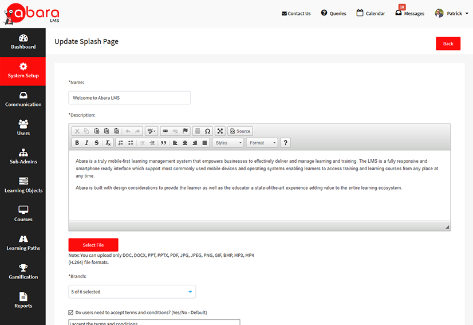Click the Remove Format icon
The image size is (473, 325).
(x=108, y=143)
